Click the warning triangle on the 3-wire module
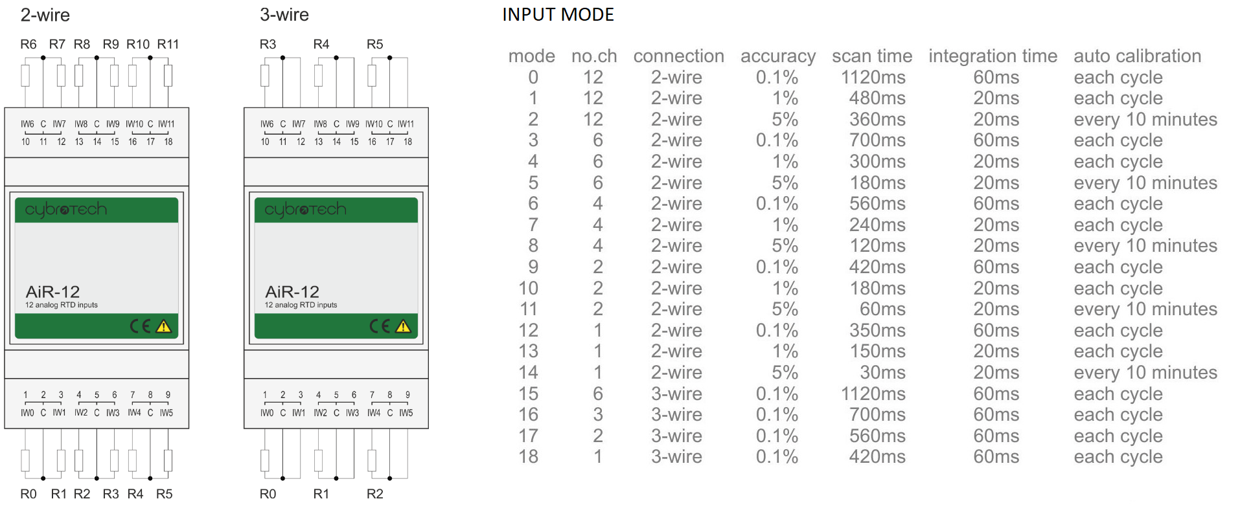This screenshot has width=1240, height=512. (x=404, y=326)
